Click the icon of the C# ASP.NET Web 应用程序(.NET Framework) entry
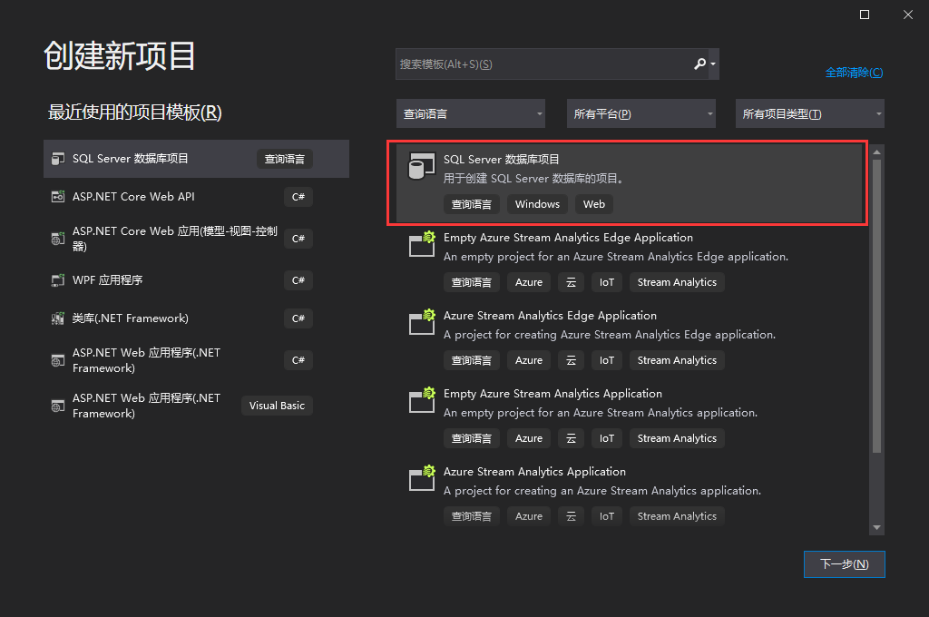This screenshot has width=929, height=617. (57, 360)
